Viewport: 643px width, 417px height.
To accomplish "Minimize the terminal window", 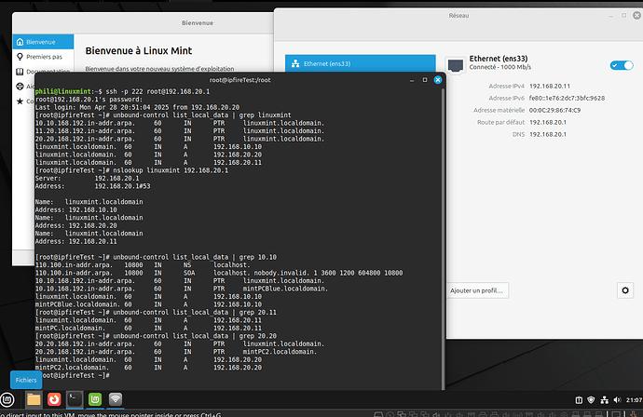I will [412, 80].
